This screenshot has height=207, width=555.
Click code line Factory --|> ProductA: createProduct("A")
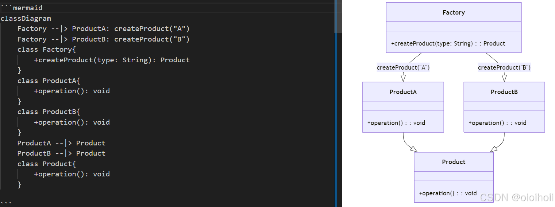point(104,28)
